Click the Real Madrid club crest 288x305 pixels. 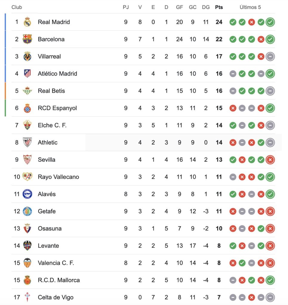tap(27, 22)
